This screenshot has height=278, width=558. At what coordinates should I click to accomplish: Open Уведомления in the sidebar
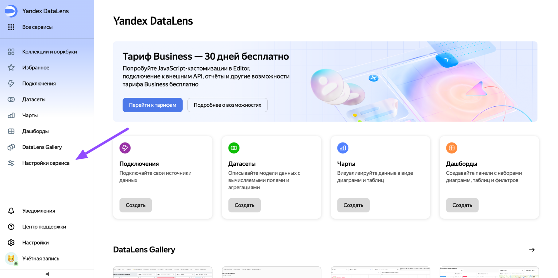(x=39, y=211)
